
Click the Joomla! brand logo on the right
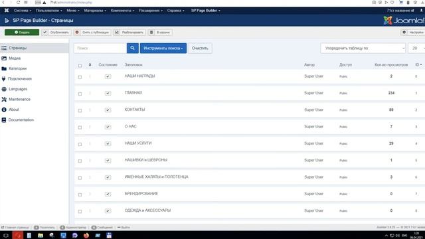[404, 21]
